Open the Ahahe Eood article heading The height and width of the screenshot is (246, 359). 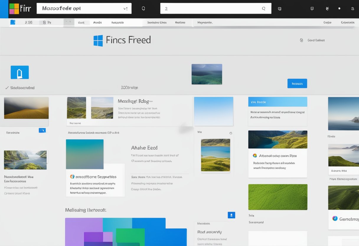[144, 148]
